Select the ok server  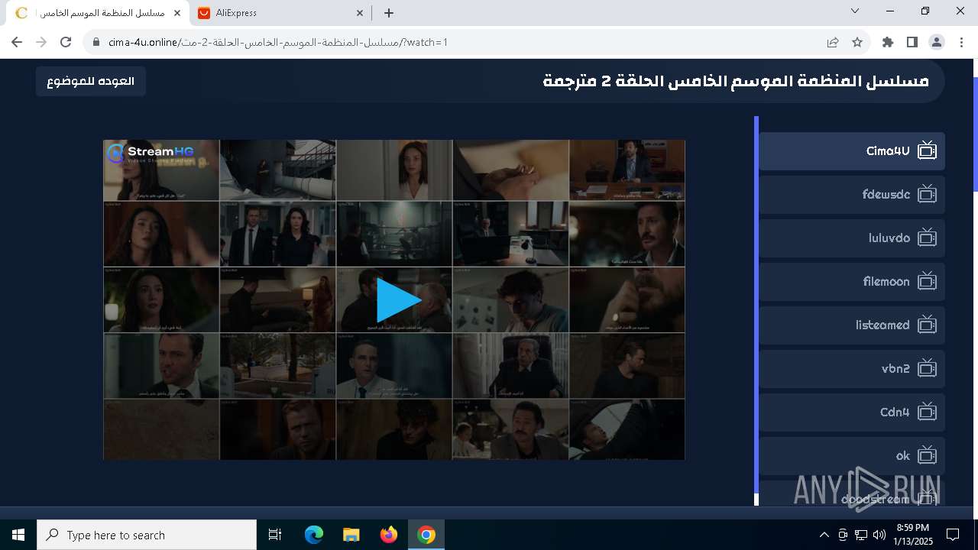coord(852,456)
